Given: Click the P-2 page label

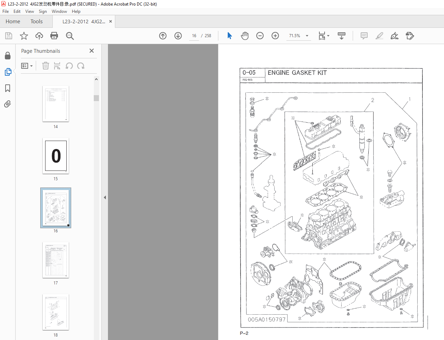Looking at the screenshot, I should pos(244,333).
